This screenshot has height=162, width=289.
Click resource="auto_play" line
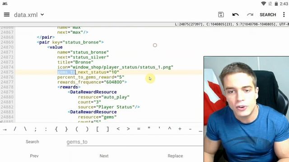click(x=103, y=97)
